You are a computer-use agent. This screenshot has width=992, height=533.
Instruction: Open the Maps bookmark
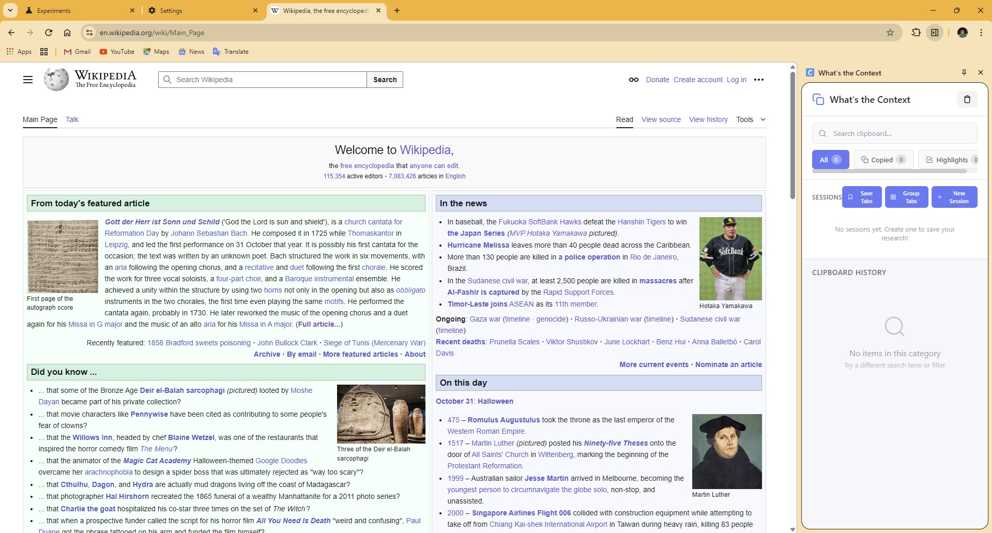tap(156, 52)
